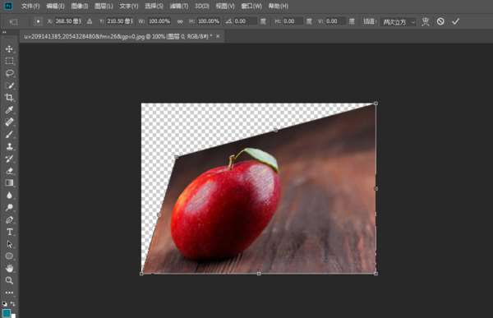Open the Edit Toolbar three-dots button
This screenshot has height=318, width=493.
(x=9, y=293)
